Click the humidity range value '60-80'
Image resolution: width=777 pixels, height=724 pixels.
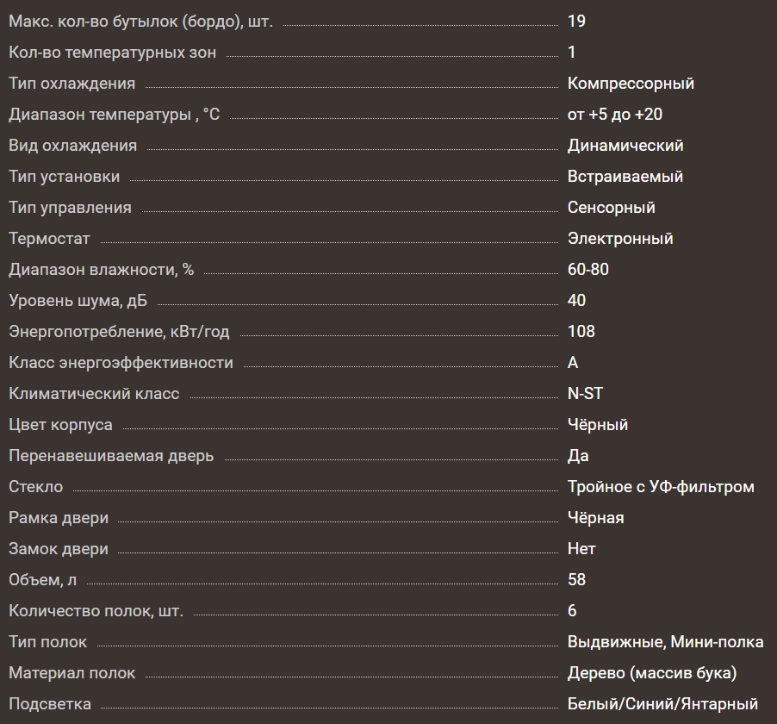coord(587,270)
